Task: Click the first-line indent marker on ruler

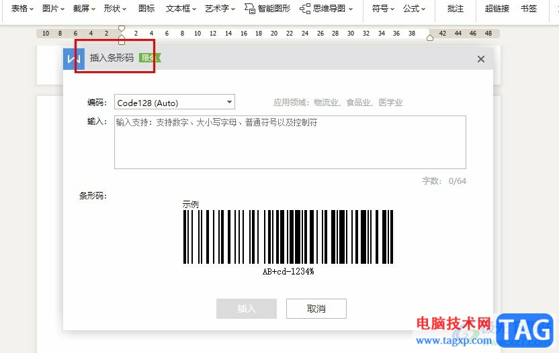Action: pyautogui.click(x=122, y=28)
